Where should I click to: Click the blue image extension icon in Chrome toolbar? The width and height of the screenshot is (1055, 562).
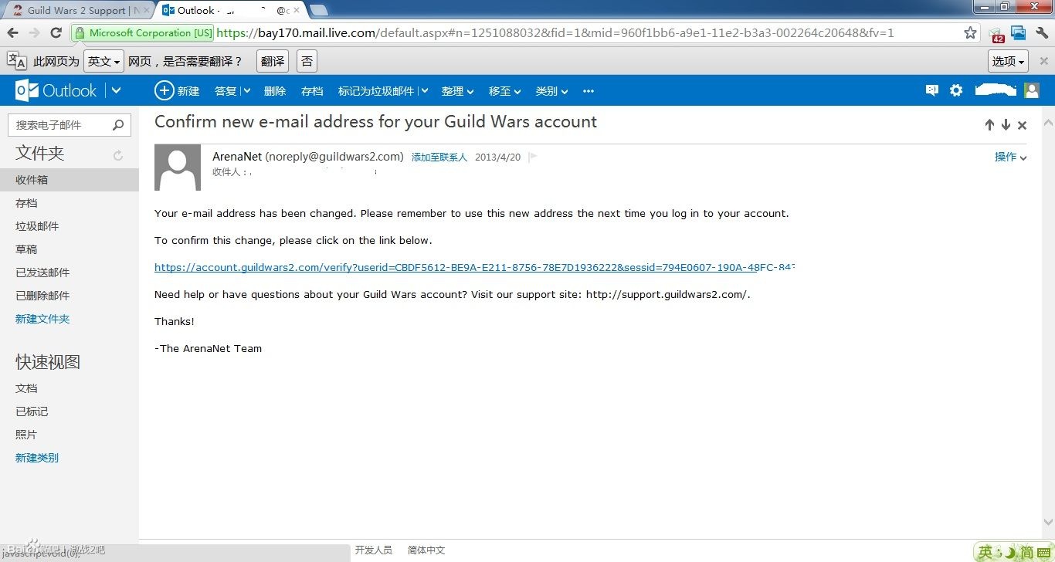click(x=1019, y=33)
